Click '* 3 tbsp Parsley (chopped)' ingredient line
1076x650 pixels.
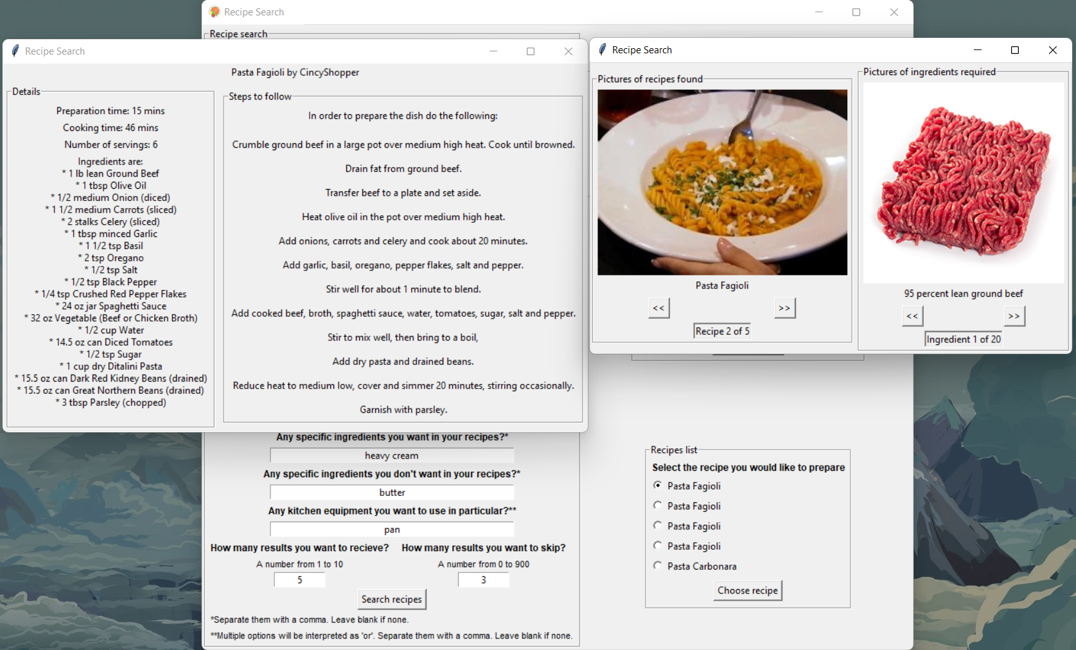[110, 403]
